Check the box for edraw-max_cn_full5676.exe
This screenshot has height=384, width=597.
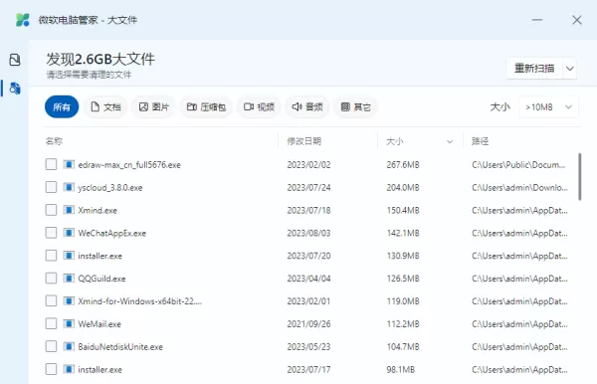pos(51,164)
